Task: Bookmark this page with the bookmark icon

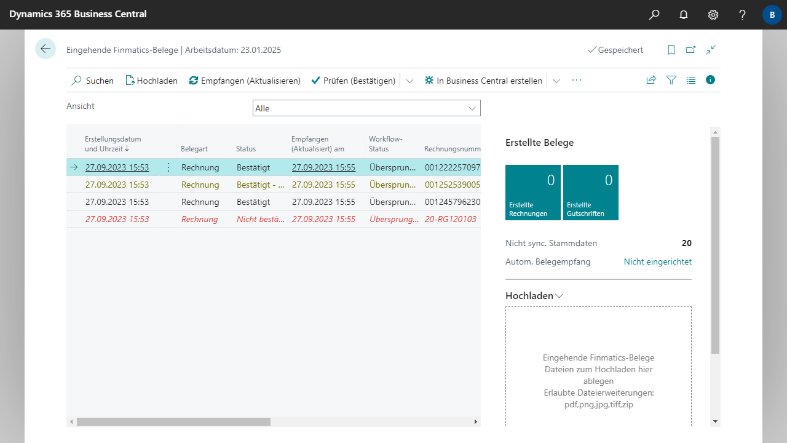Action: pos(671,50)
